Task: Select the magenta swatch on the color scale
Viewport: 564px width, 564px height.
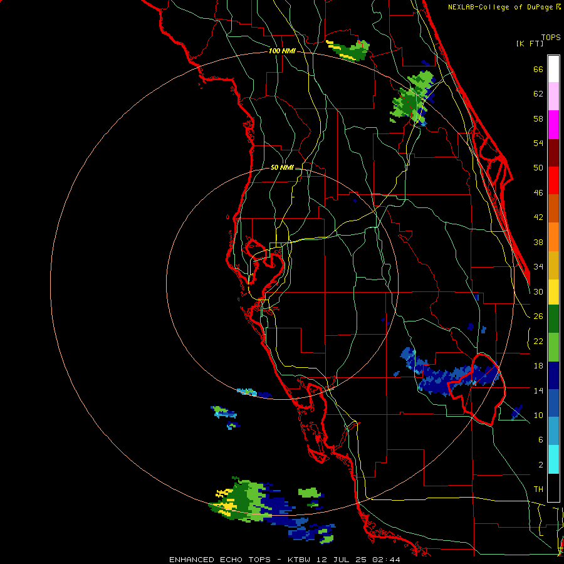Action: (x=553, y=125)
